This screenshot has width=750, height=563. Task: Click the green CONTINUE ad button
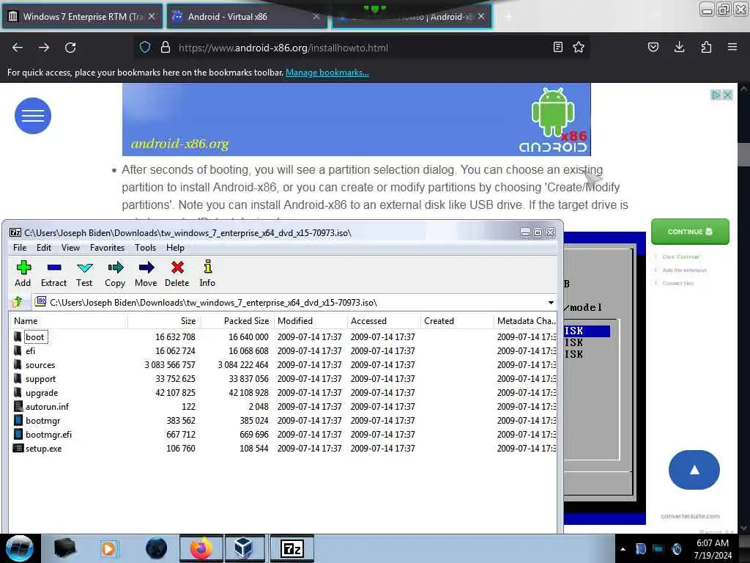(x=690, y=232)
